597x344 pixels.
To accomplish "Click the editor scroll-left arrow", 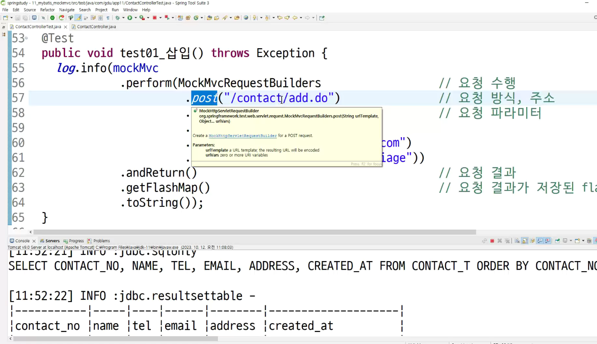I will 31,232.
